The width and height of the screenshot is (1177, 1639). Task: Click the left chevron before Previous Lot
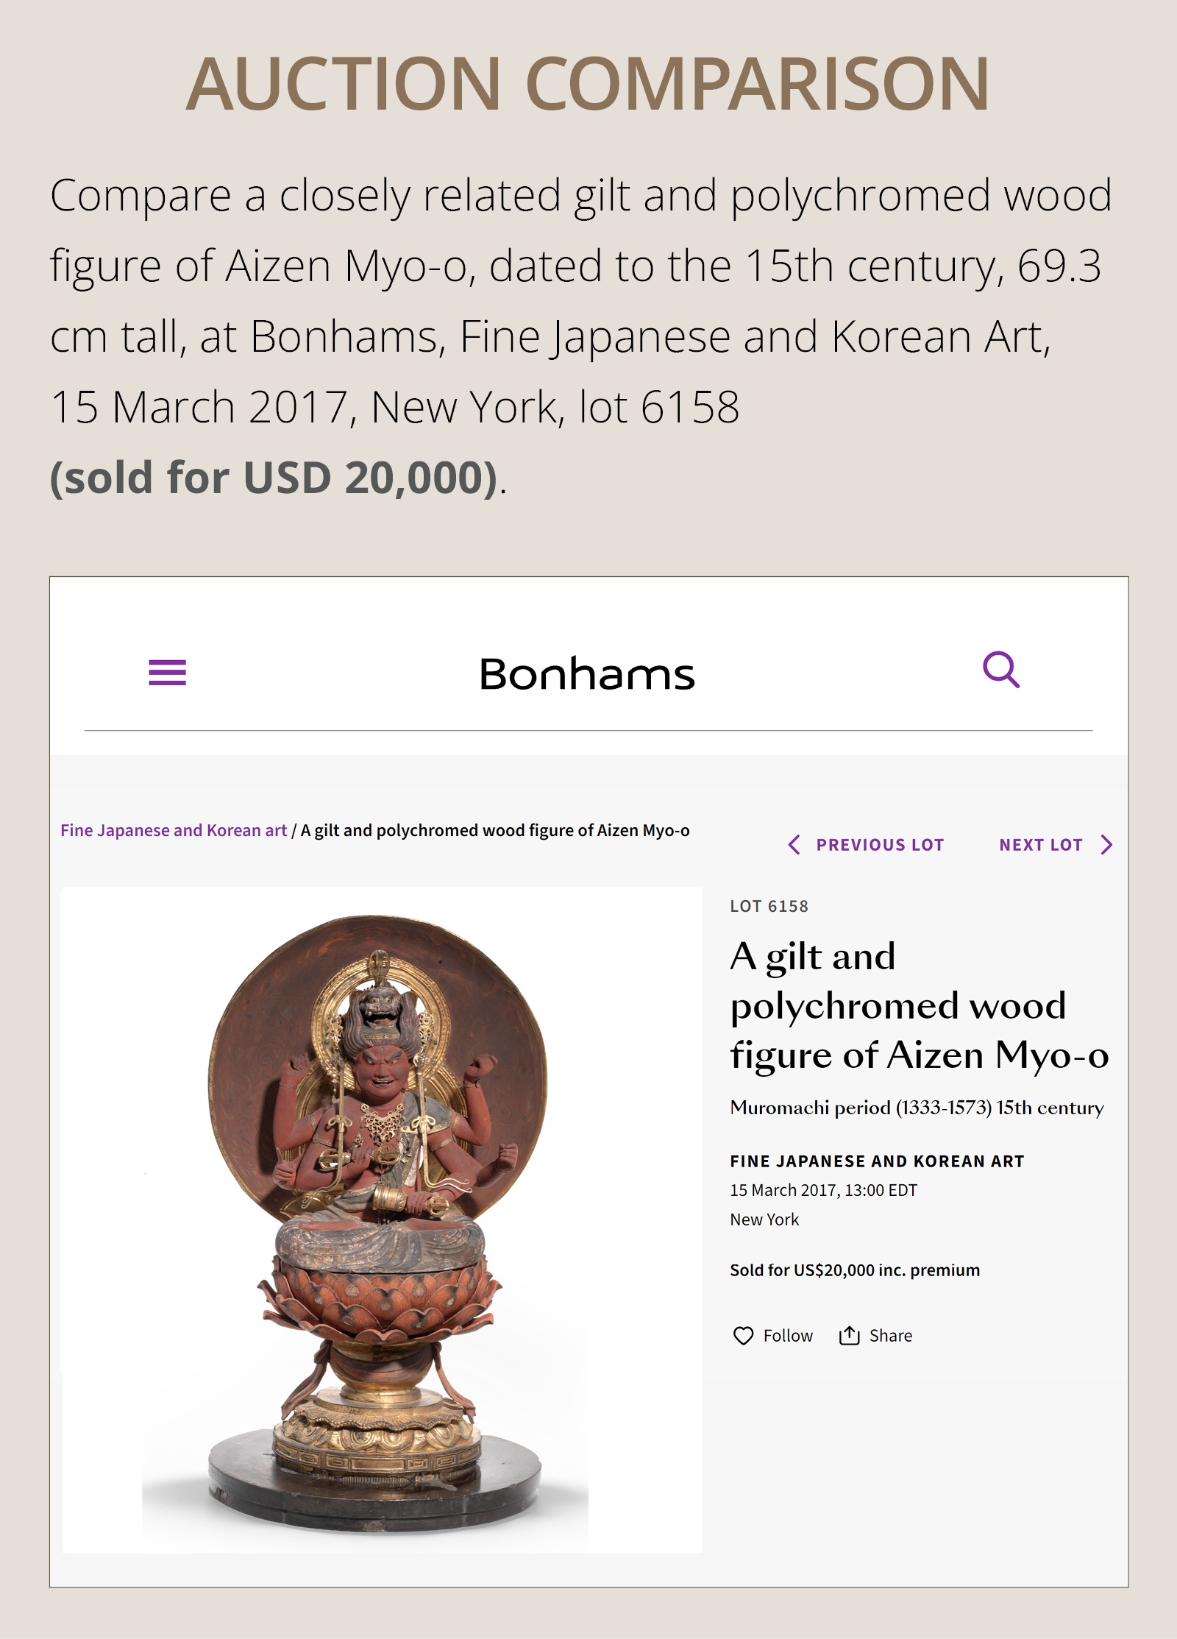coord(794,845)
